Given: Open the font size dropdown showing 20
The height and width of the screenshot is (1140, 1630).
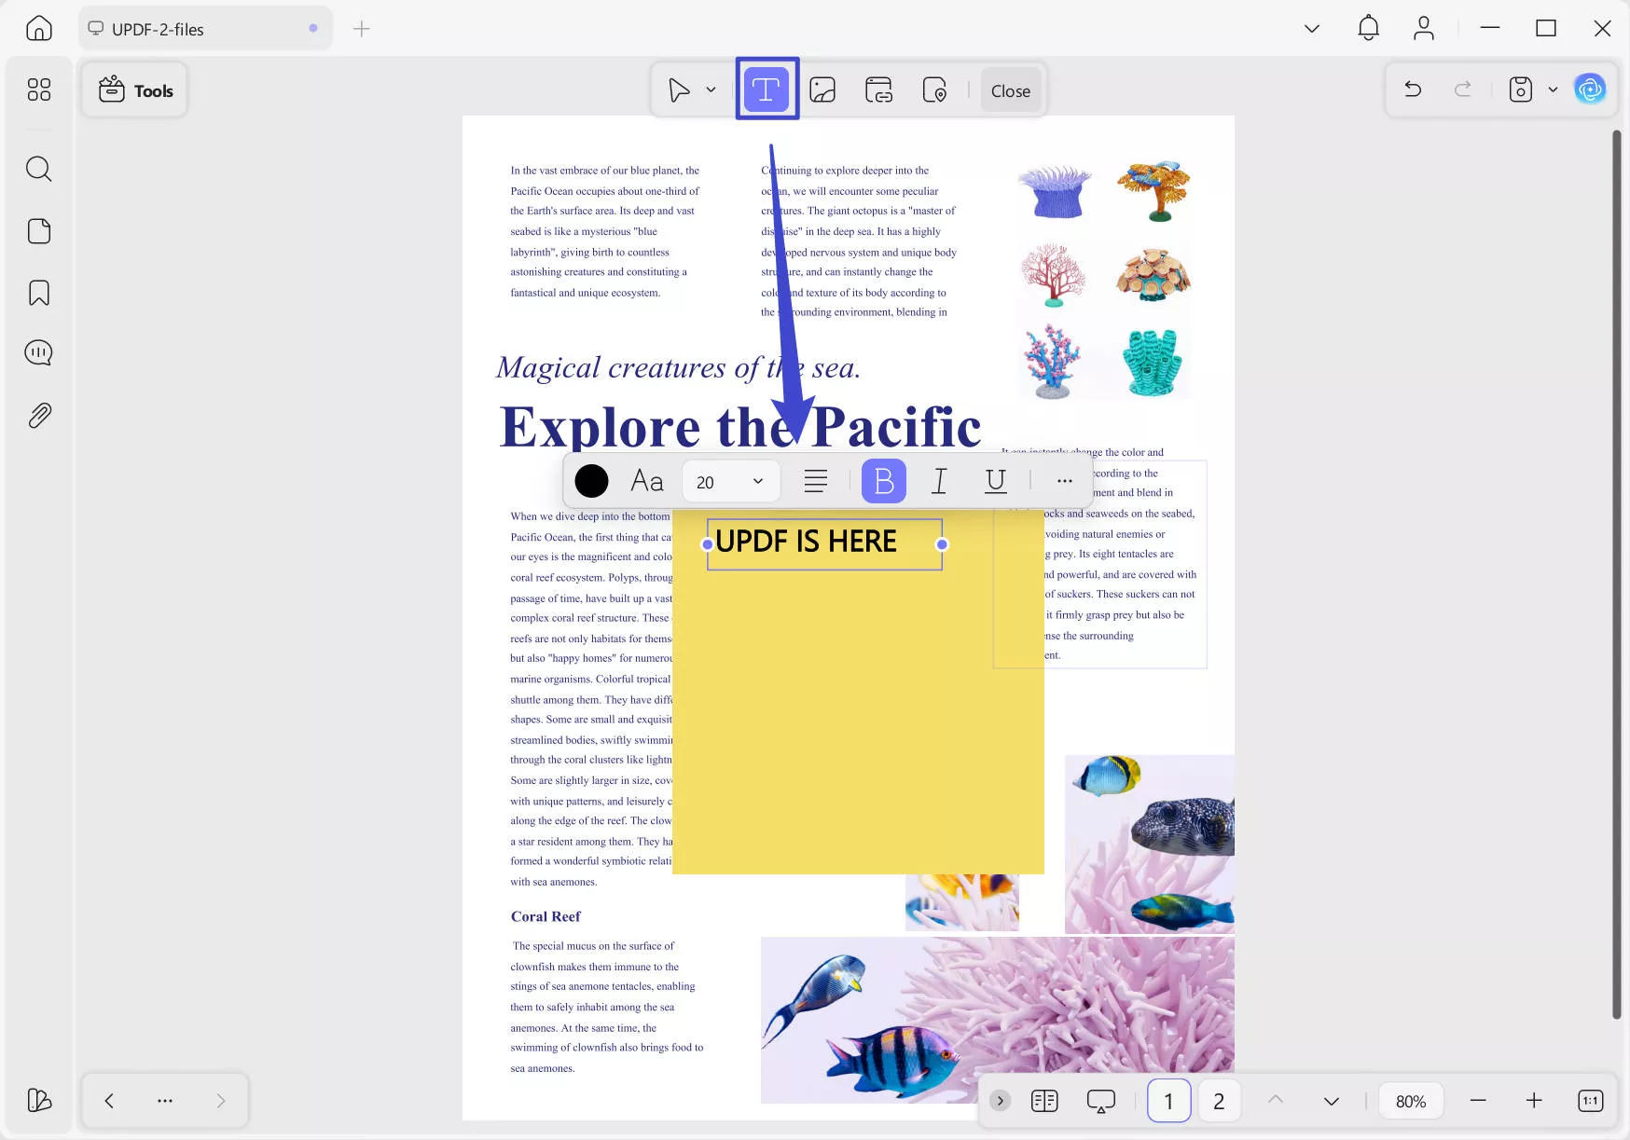Looking at the screenshot, I should point(731,481).
